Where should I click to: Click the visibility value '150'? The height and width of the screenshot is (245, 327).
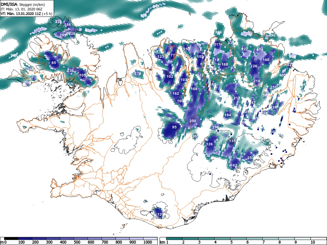(186, 49)
